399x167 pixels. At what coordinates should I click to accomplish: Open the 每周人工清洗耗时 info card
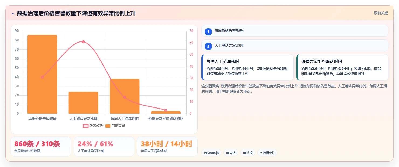point(247,67)
